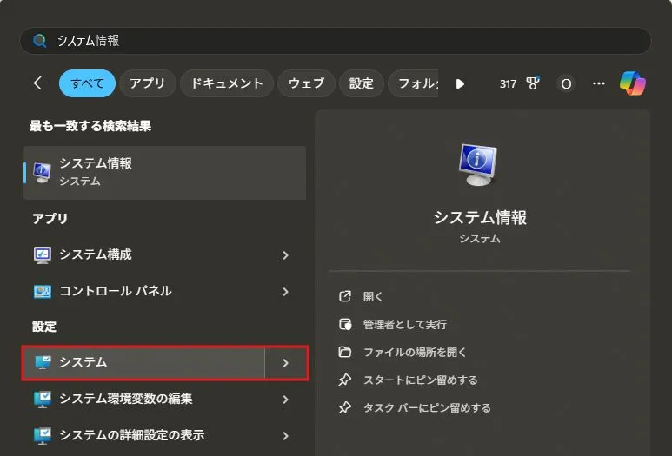The image size is (672, 456).
Task: Open the システム settings result
Action: (x=144, y=363)
